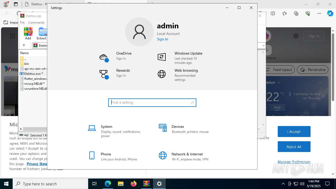Select vcruntime140.dll in archive list
This screenshot has height=189, width=336.
click(34, 89)
